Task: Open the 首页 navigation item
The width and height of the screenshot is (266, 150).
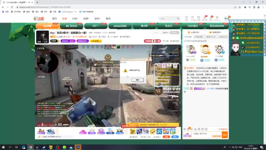Action: (x=55, y=19)
